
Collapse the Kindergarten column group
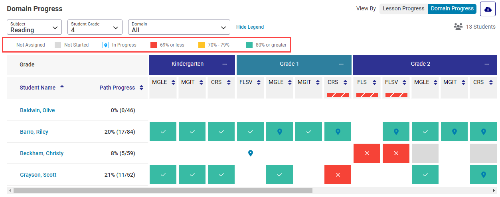click(225, 64)
